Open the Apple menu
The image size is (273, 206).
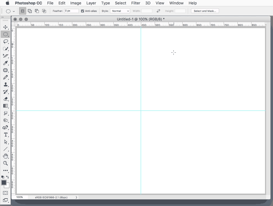click(7, 3)
